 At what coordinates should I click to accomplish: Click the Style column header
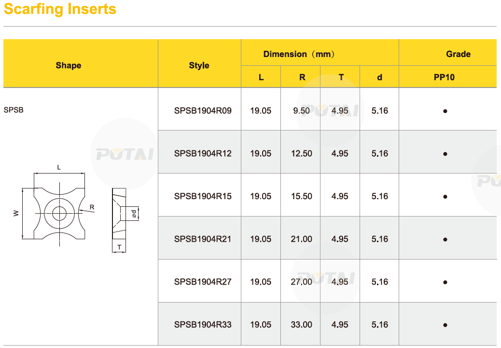click(x=199, y=65)
